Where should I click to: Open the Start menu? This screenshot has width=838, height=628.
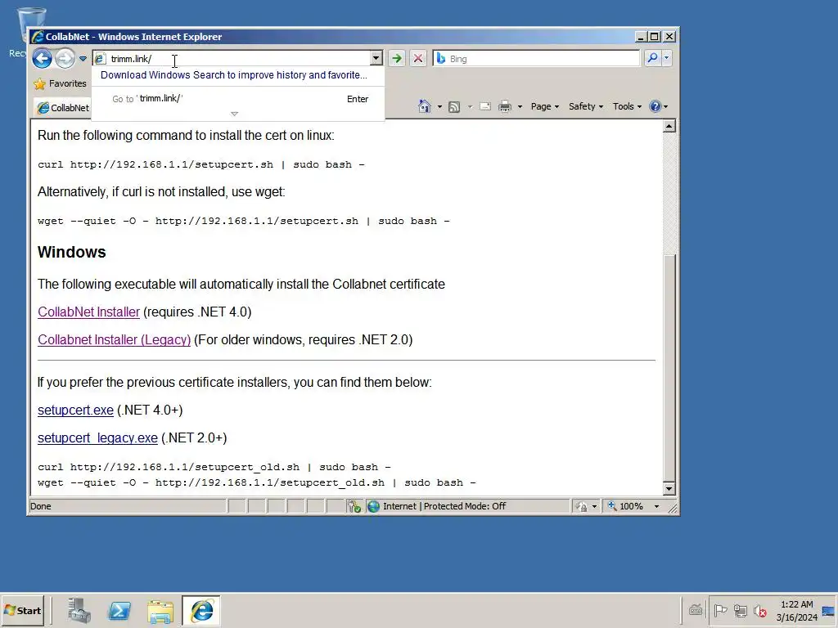point(22,610)
